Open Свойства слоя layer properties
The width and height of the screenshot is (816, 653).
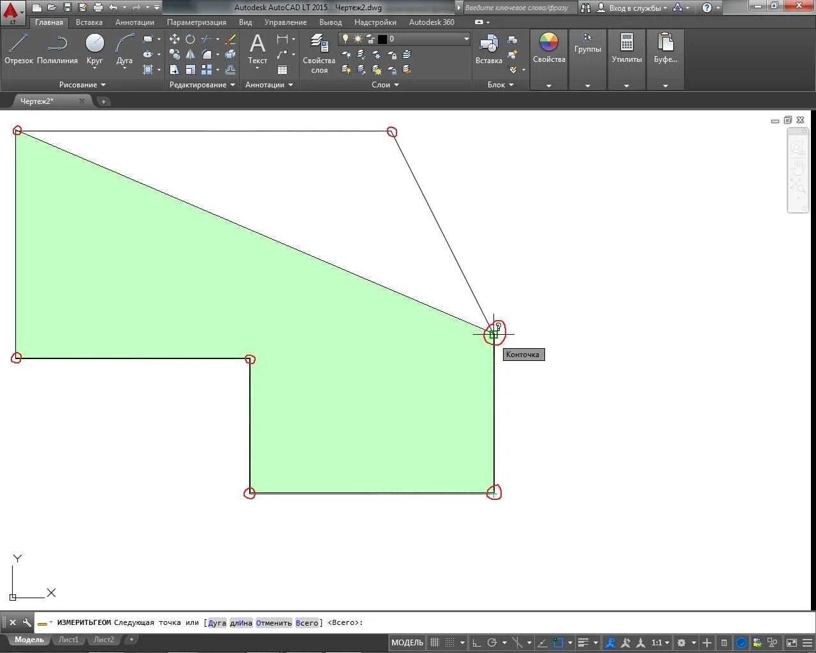tap(319, 54)
